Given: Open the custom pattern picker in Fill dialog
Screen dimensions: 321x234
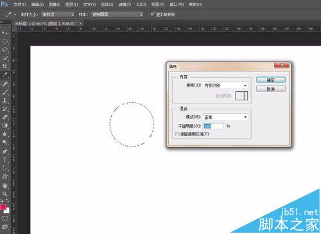Looking at the screenshot, I should point(241,96).
